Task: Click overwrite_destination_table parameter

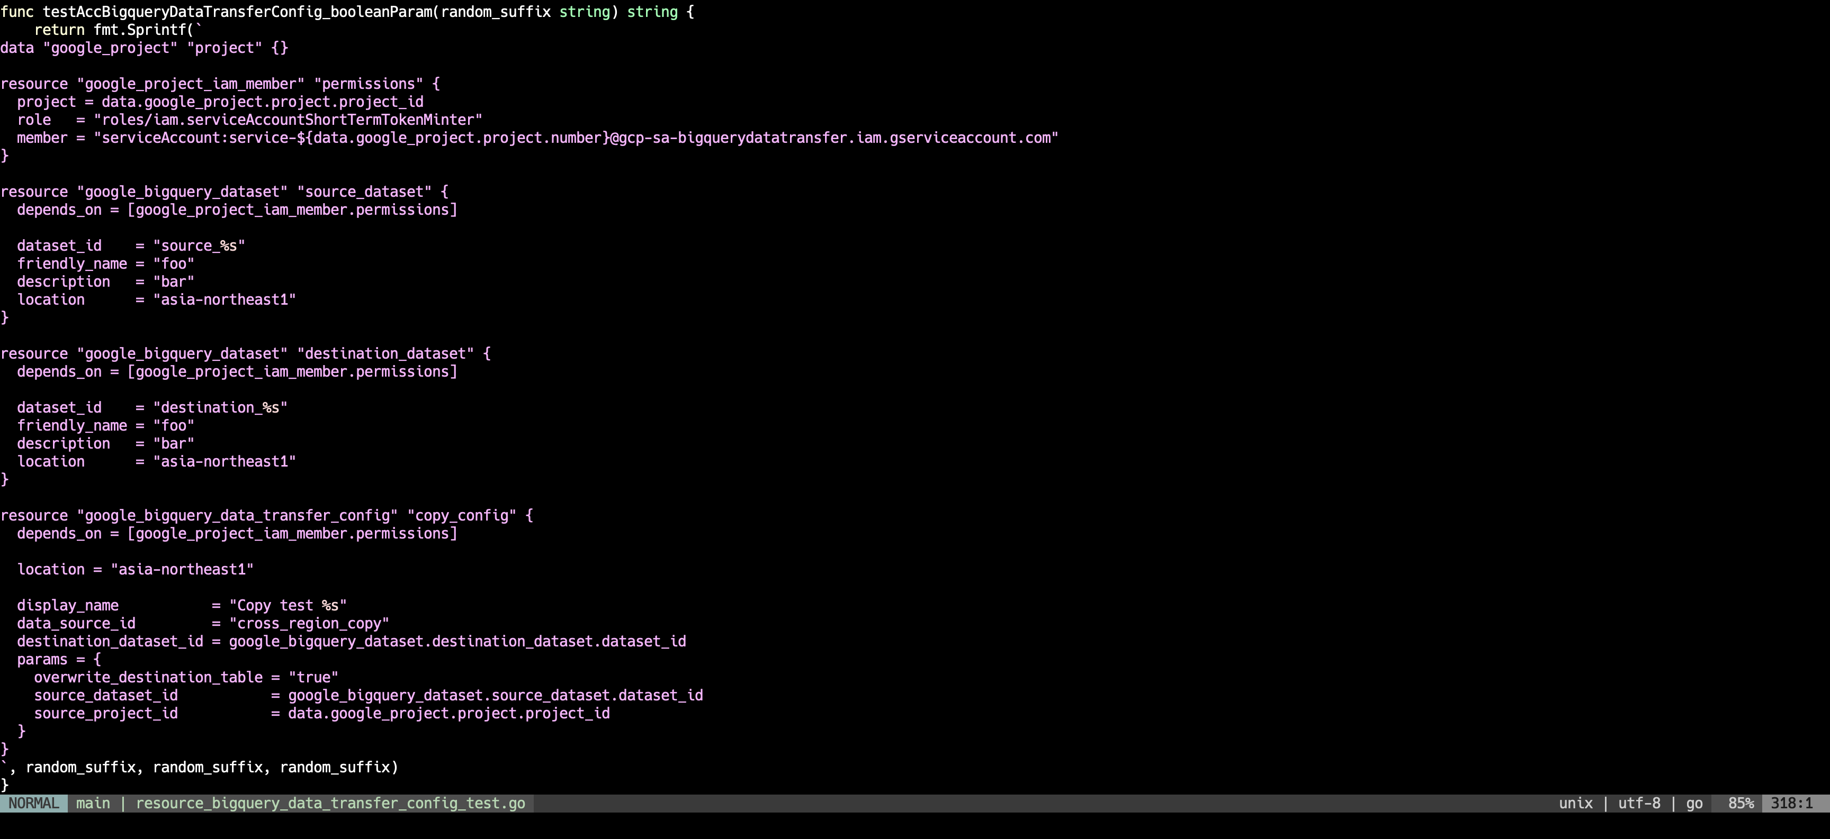Action: 152,677
